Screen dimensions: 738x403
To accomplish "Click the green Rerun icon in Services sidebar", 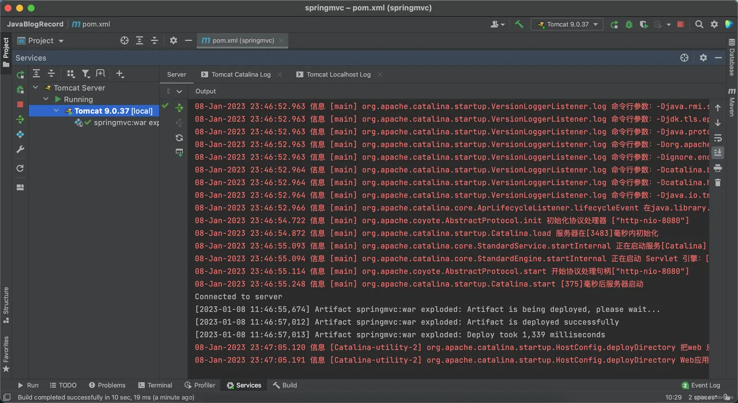I will click(20, 74).
